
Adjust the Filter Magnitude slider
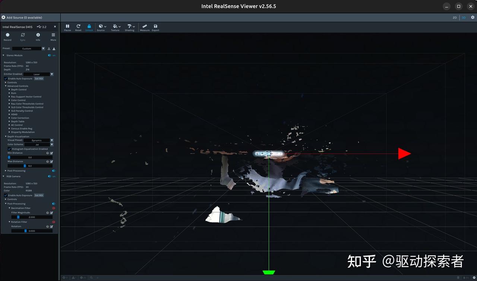click(x=32, y=217)
